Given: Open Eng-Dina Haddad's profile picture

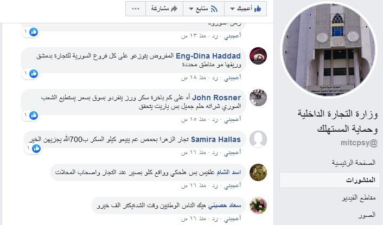Looking at the screenshot, I should tap(258, 56).
